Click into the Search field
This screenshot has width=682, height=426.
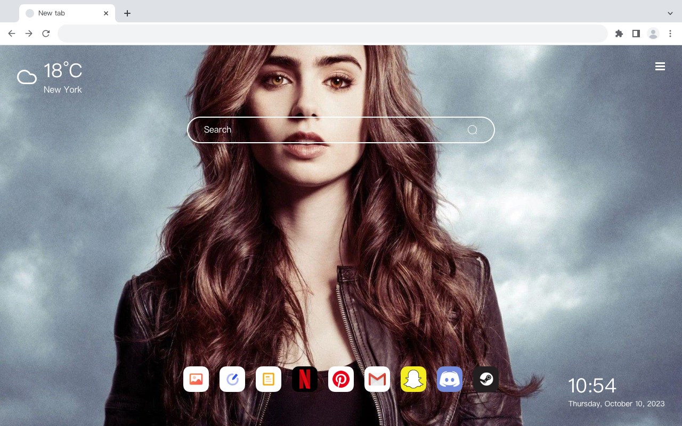(x=341, y=130)
